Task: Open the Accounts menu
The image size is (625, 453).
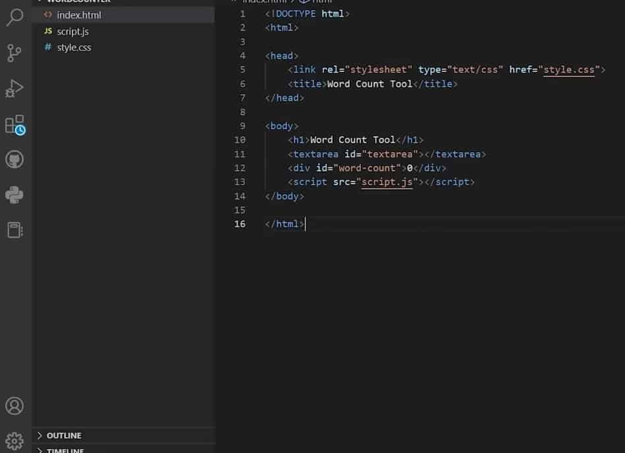Action: pyautogui.click(x=14, y=406)
